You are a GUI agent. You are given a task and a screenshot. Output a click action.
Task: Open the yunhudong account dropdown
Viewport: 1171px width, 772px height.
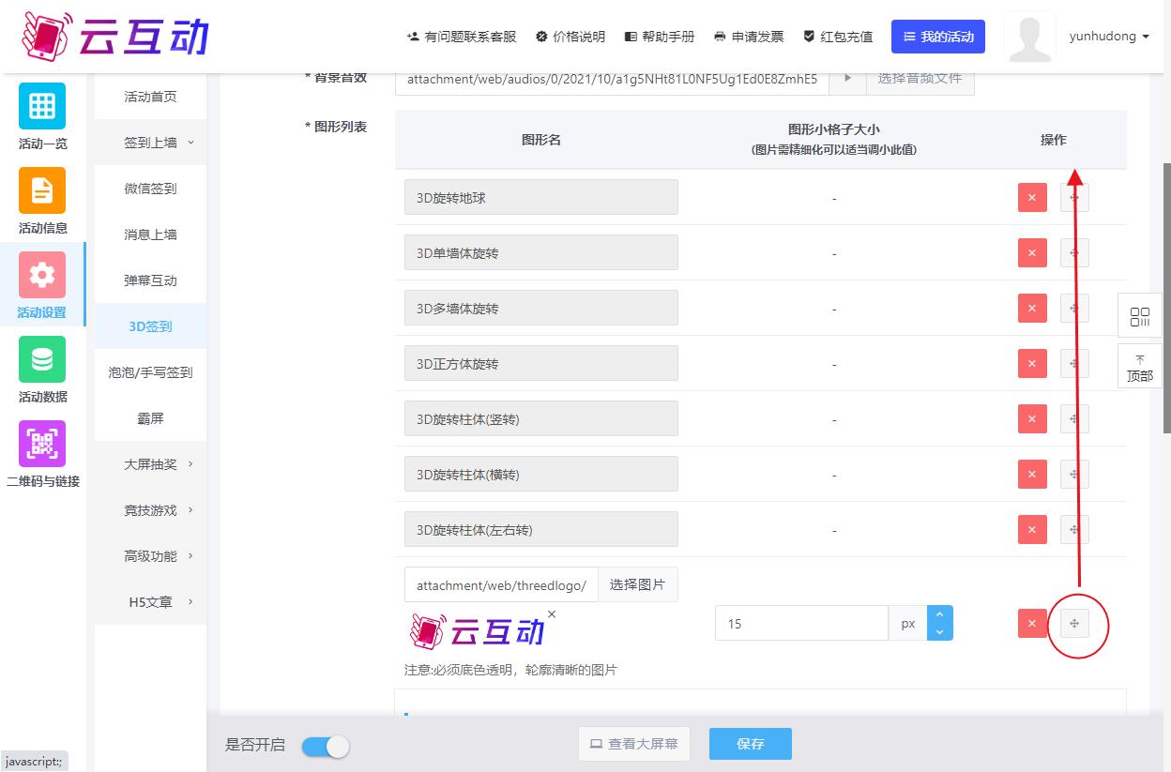1108,37
